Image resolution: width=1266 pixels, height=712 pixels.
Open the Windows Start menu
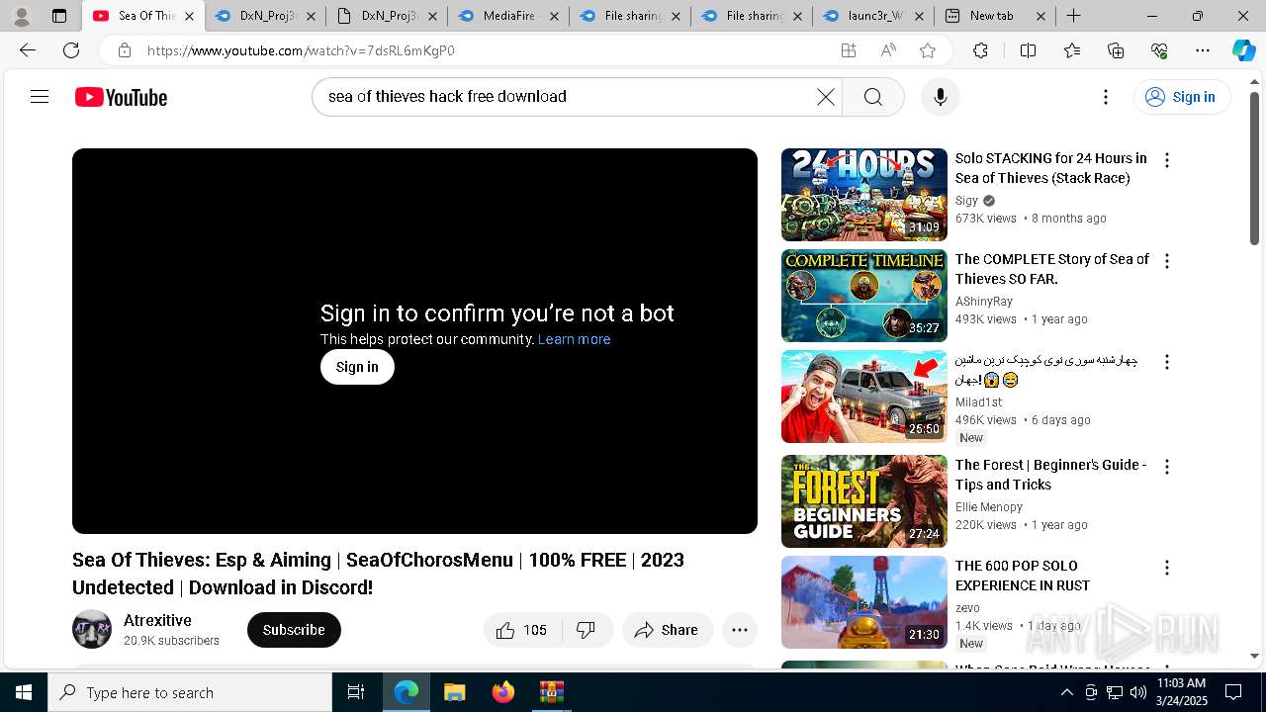tap(24, 692)
